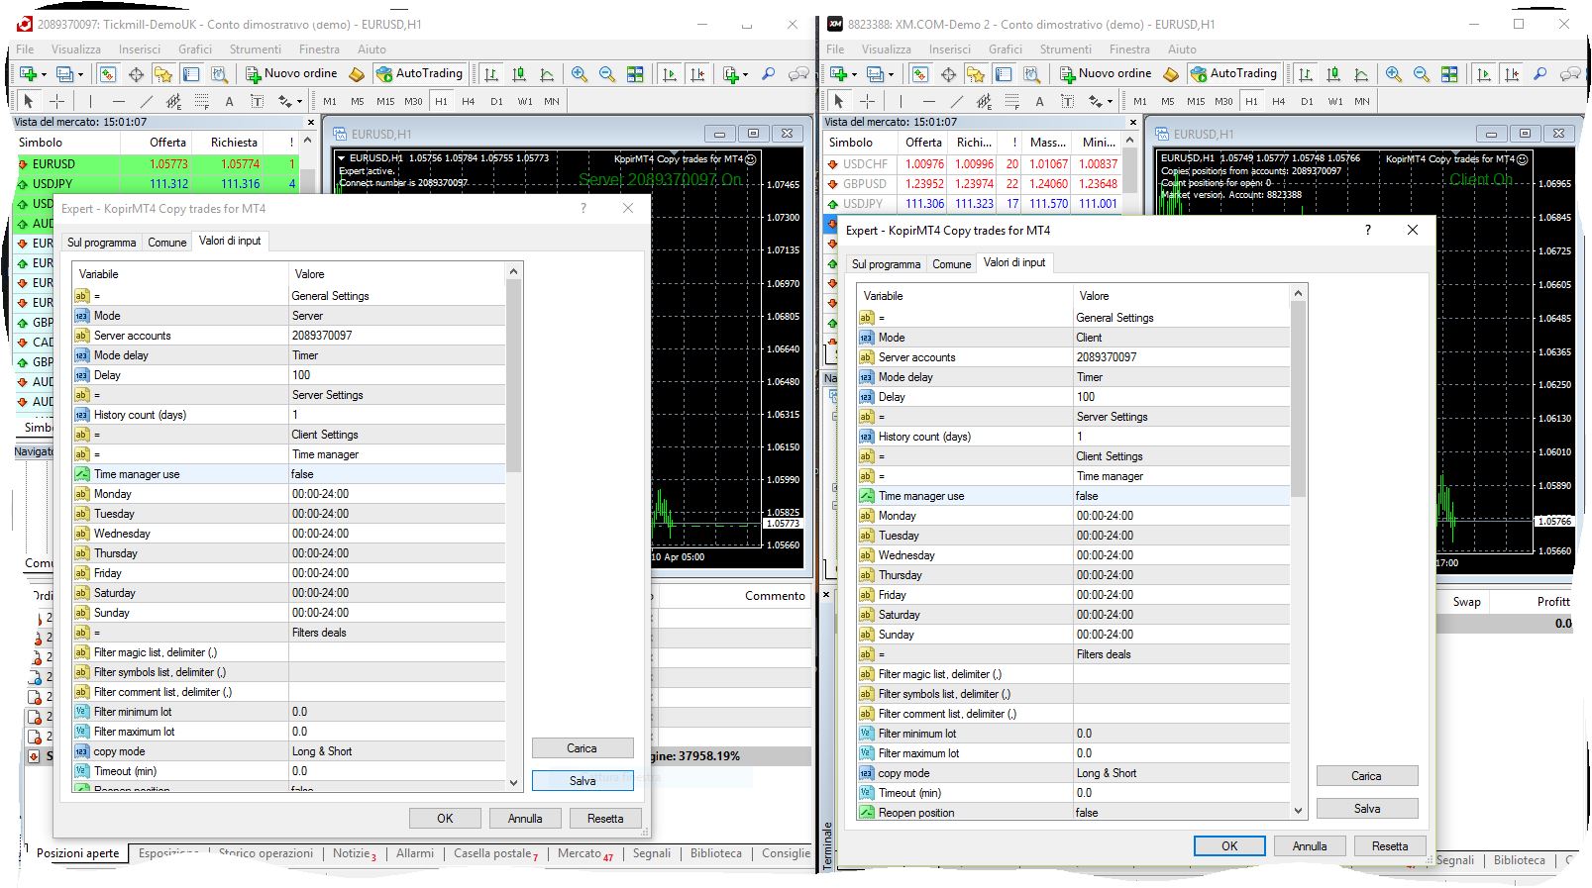
Task: Select USDJPY row in Tickmill market watch
Action: 157,183
